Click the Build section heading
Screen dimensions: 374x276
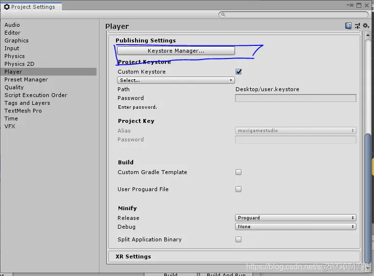pyautogui.click(x=126, y=162)
